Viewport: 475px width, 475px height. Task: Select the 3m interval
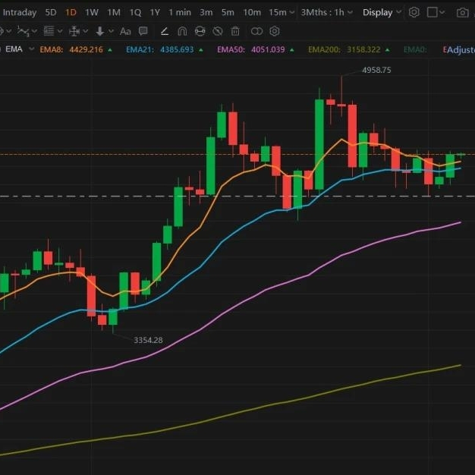pyautogui.click(x=206, y=12)
